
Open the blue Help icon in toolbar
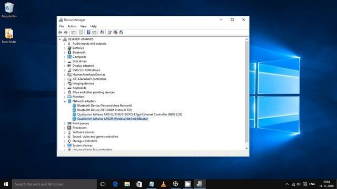coord(88,33)
